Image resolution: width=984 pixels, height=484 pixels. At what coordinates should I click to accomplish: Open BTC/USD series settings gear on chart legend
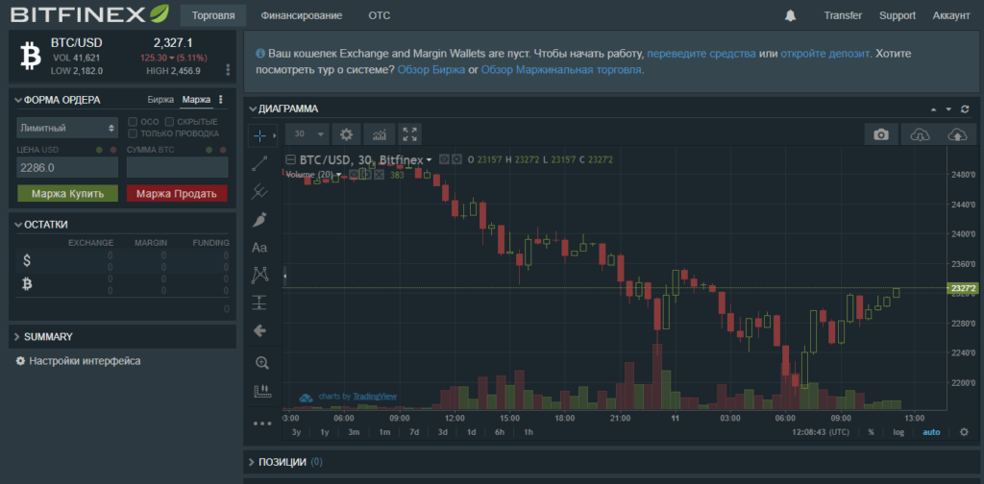tap(456, 159)
